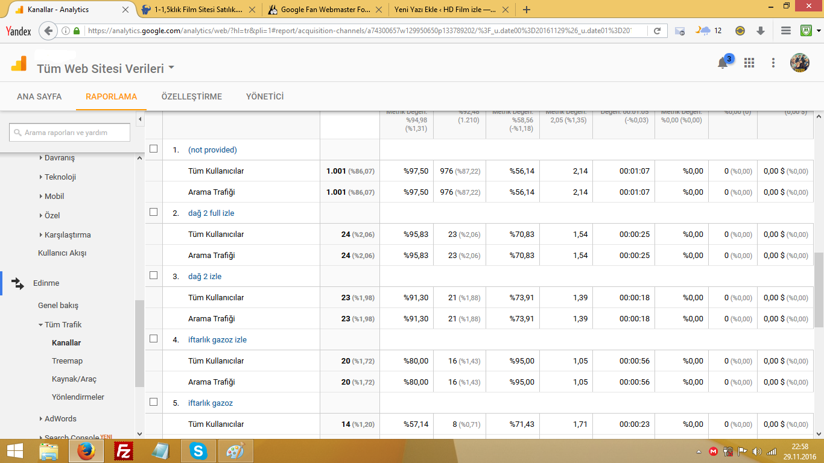Tick the checkbox for row 3 dağ 2 izle
The image size is (824, 463).
tap(153, 275)
